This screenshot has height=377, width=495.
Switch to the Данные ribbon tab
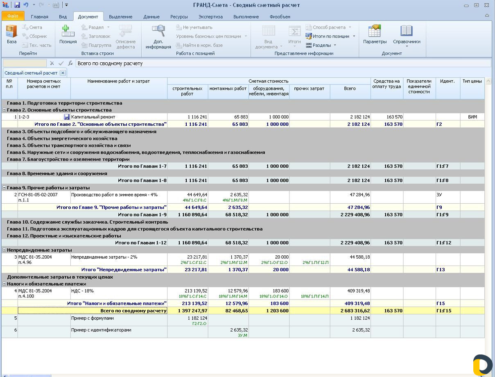[x=151, y=17]
